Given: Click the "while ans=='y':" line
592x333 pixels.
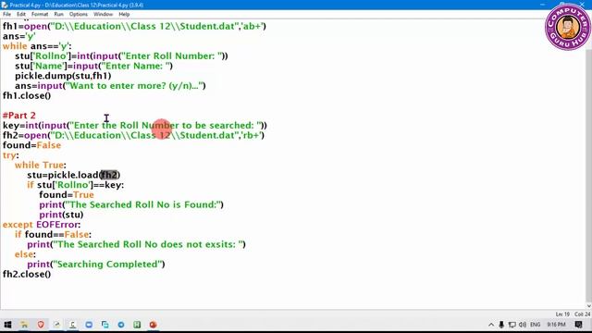Looking at the screenshot, I should tap(37, 46).
